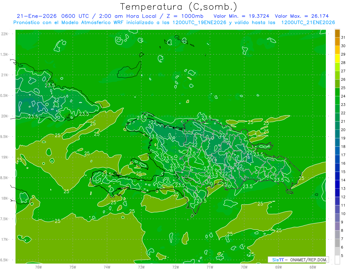Viewport: 351px width, 271px height.
Task: Click the title 'Temperatura (C,somb.)'
Action: (178, 7)
